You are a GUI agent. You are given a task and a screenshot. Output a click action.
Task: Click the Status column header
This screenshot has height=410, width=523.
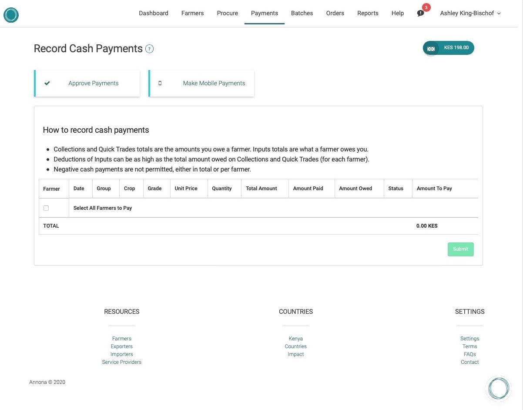tap(396, 188)
